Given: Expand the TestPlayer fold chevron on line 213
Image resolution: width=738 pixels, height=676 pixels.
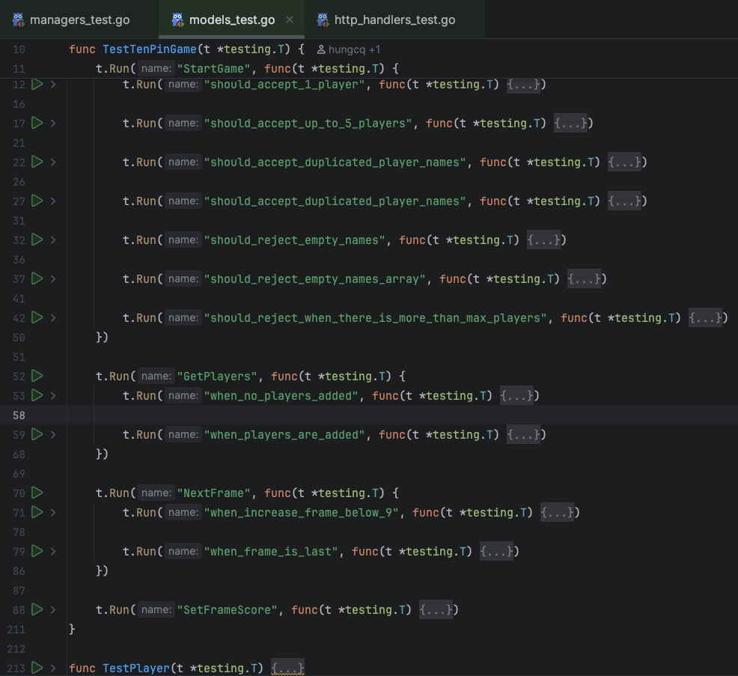Looking at the screenshot, I should pos(53,668).
